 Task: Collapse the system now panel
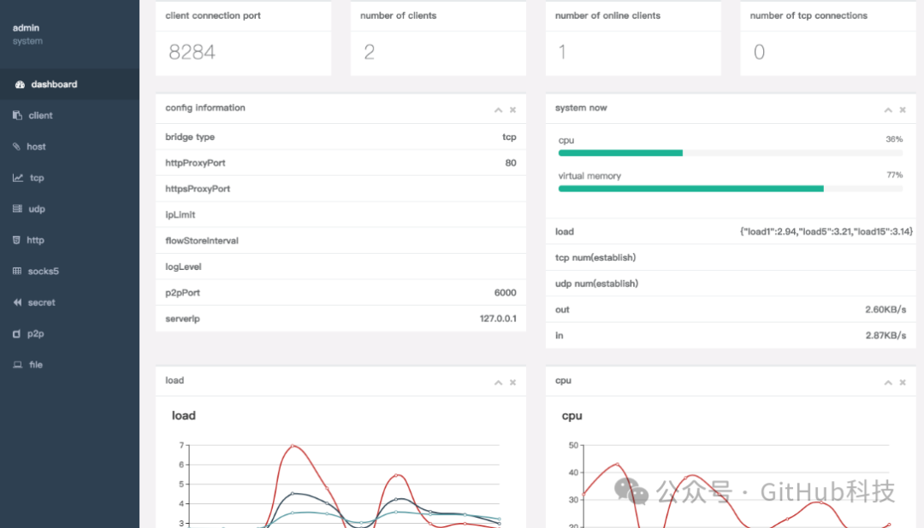tap(888, 110)
